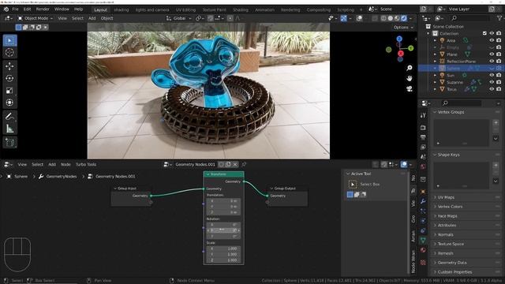Screen dimensions: 505x284
Task: Open the node editor Node menu
Action: click(65, 165)
